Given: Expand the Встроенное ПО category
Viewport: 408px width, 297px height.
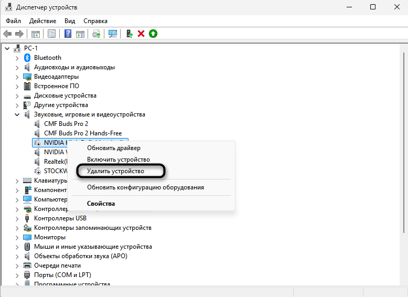Looking at the screenshot, I should (x=17, y=87).
